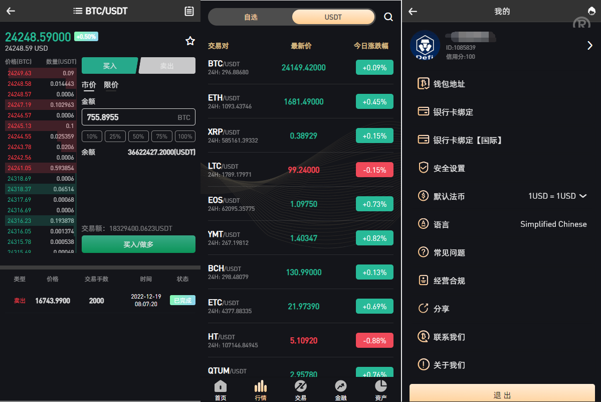
Task: Expand the profile chevron arrow
Action: (589, 46)
